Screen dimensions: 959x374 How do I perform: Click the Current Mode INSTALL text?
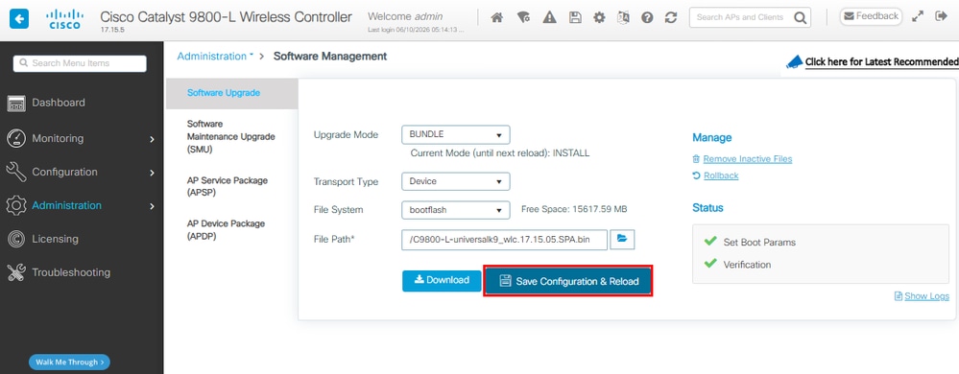500,153
